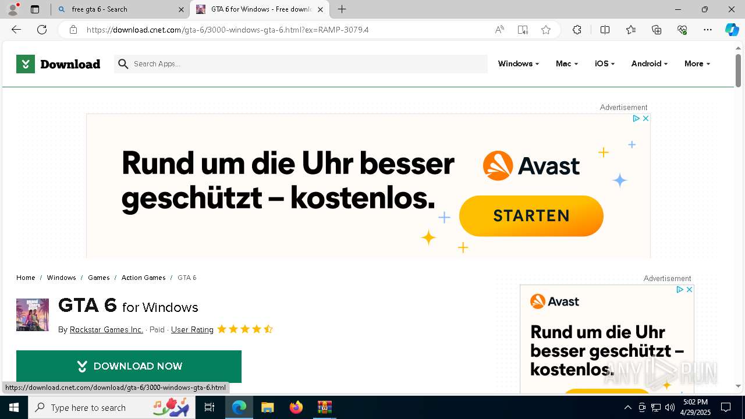Open Browser essentials heart icon
745x419 pixels.
[x=682, y=30]
